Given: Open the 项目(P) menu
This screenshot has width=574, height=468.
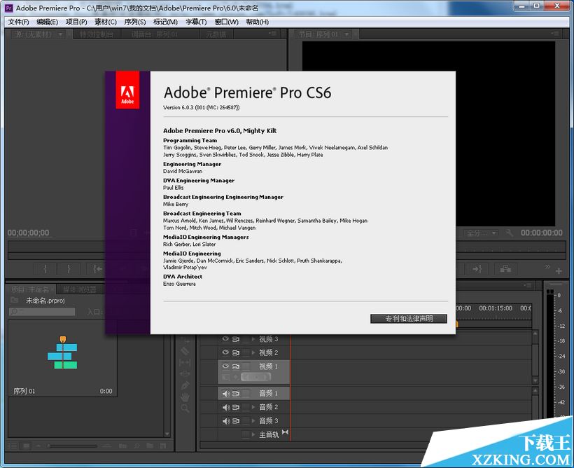Looking at the screenshot, I should click(76, 22).
